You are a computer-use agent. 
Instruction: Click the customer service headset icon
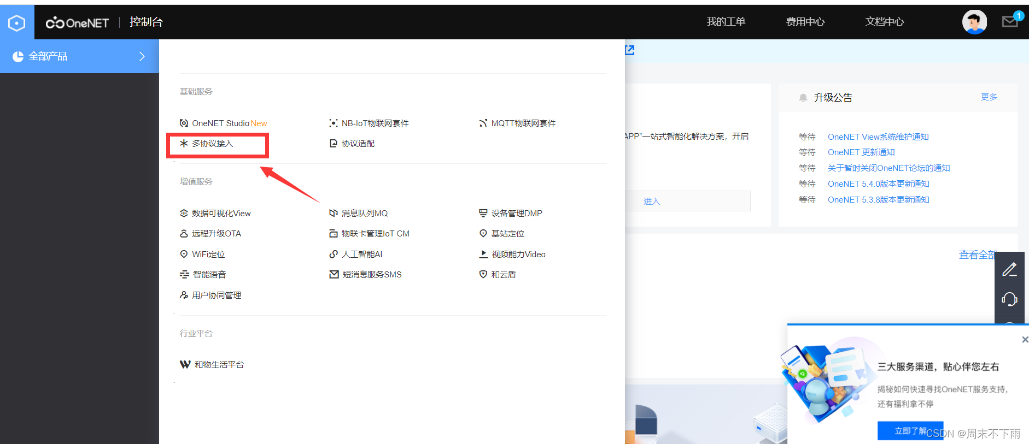(x=1009, y=299)
